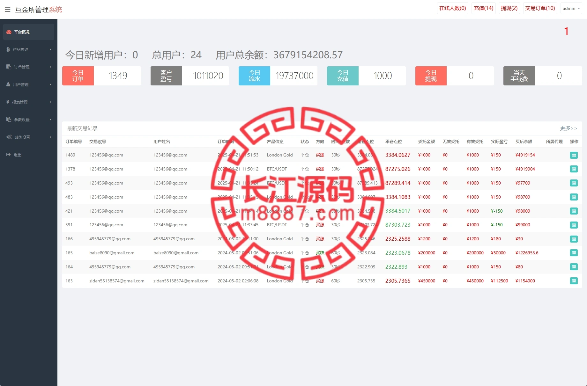Click the 系统设置 gears icon
587x386 pixels.
[9, 137]
